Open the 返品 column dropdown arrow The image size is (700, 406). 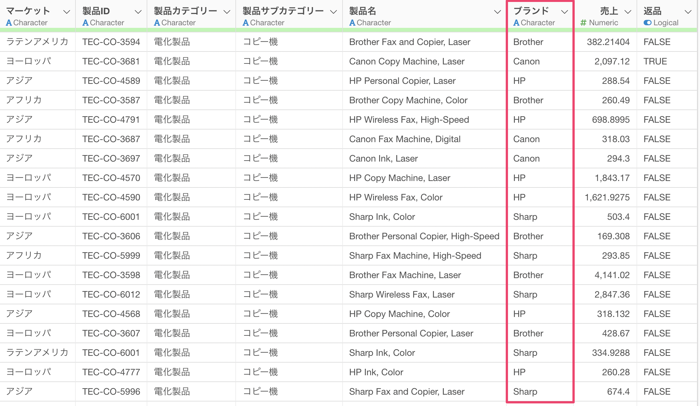(x=688, y=12)
